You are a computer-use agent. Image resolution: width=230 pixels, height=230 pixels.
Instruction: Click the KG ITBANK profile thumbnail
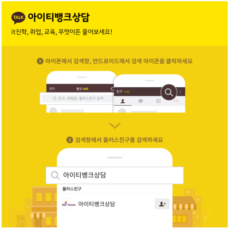[69, 204]
